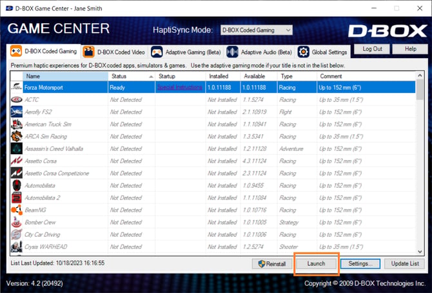The height and width of the screenshot is (293, 432).
Task: Select the Bomber Crew row name
Action: tap(40, 223)
